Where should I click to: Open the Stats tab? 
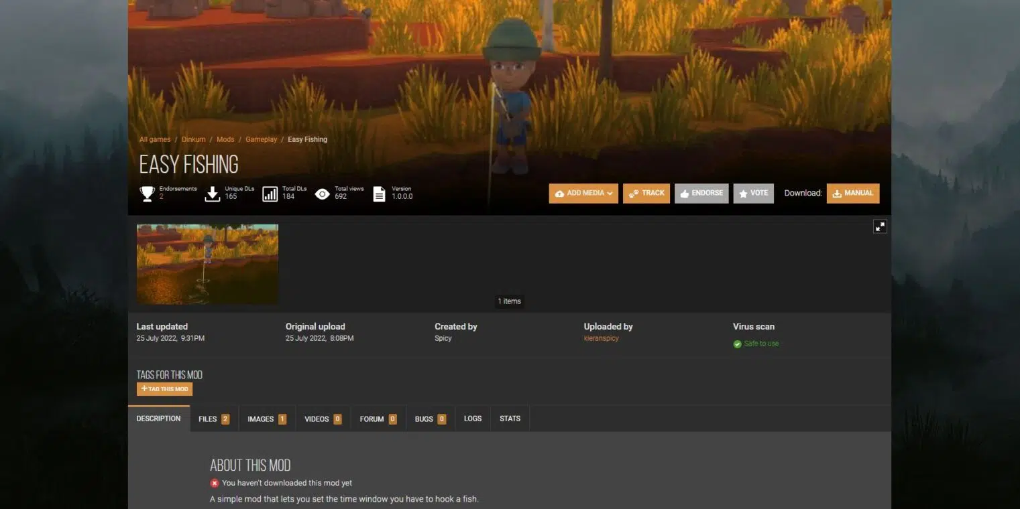tap(510, 419)
